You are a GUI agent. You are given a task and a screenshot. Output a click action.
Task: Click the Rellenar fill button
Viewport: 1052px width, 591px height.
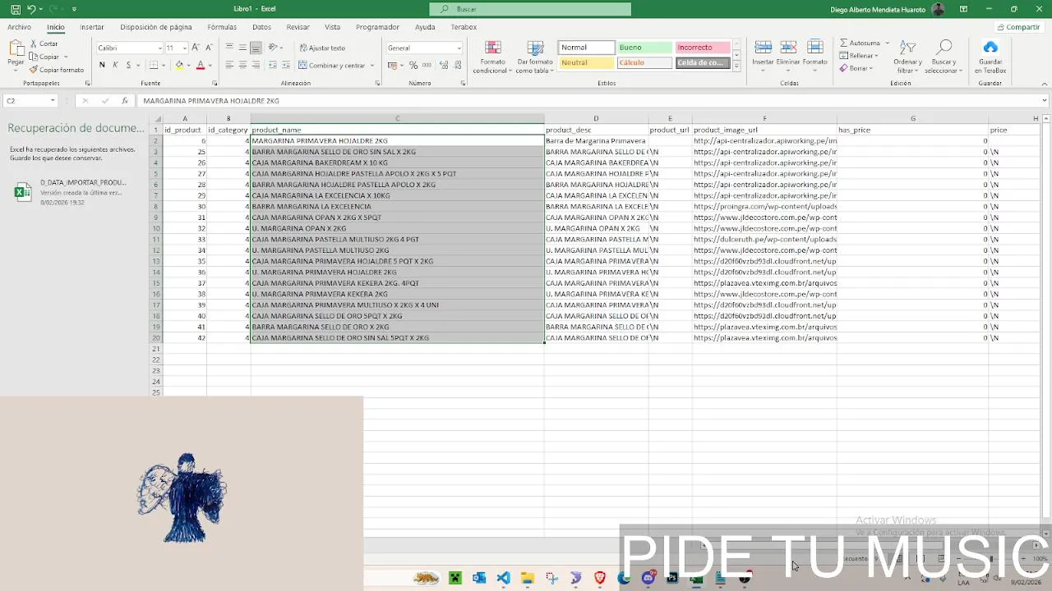point(860,56)
